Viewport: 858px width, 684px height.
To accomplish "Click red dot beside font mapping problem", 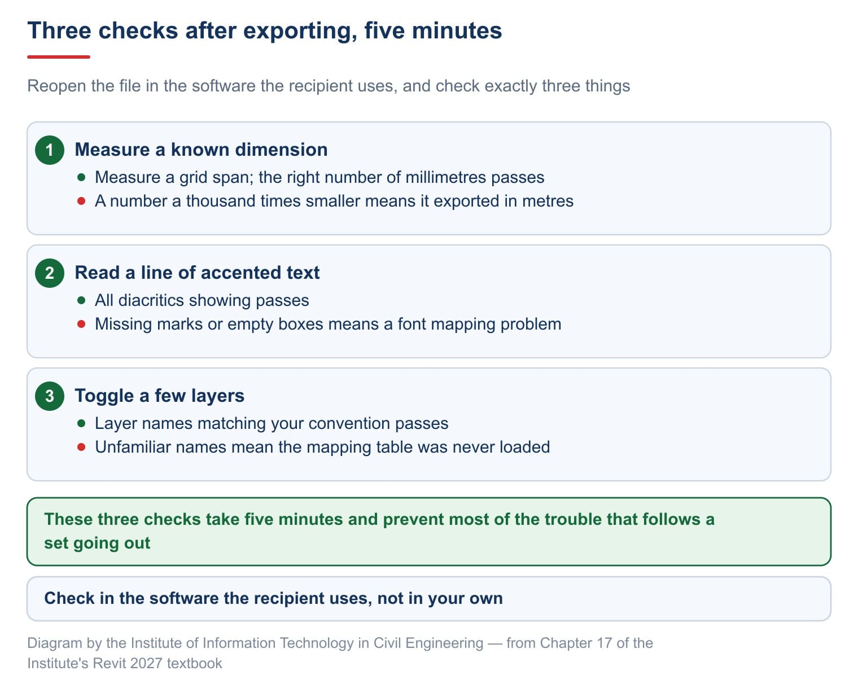I will point(81,324).
